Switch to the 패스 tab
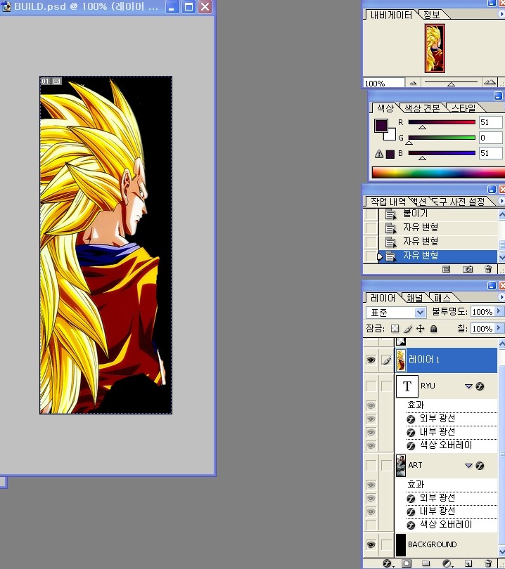 (x=442, y=299)
